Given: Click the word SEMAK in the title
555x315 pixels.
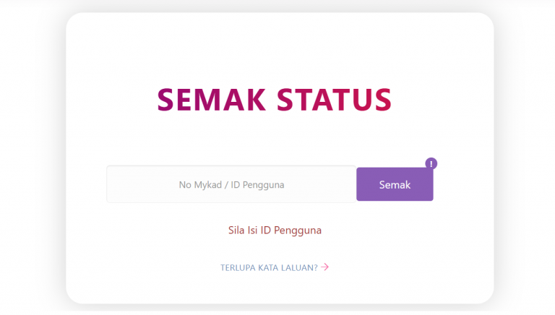Looking at the screenshot, I should pos(211,100).
